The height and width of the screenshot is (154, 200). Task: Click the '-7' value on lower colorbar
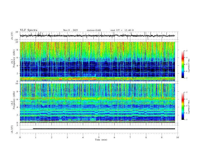click(186, 120)
